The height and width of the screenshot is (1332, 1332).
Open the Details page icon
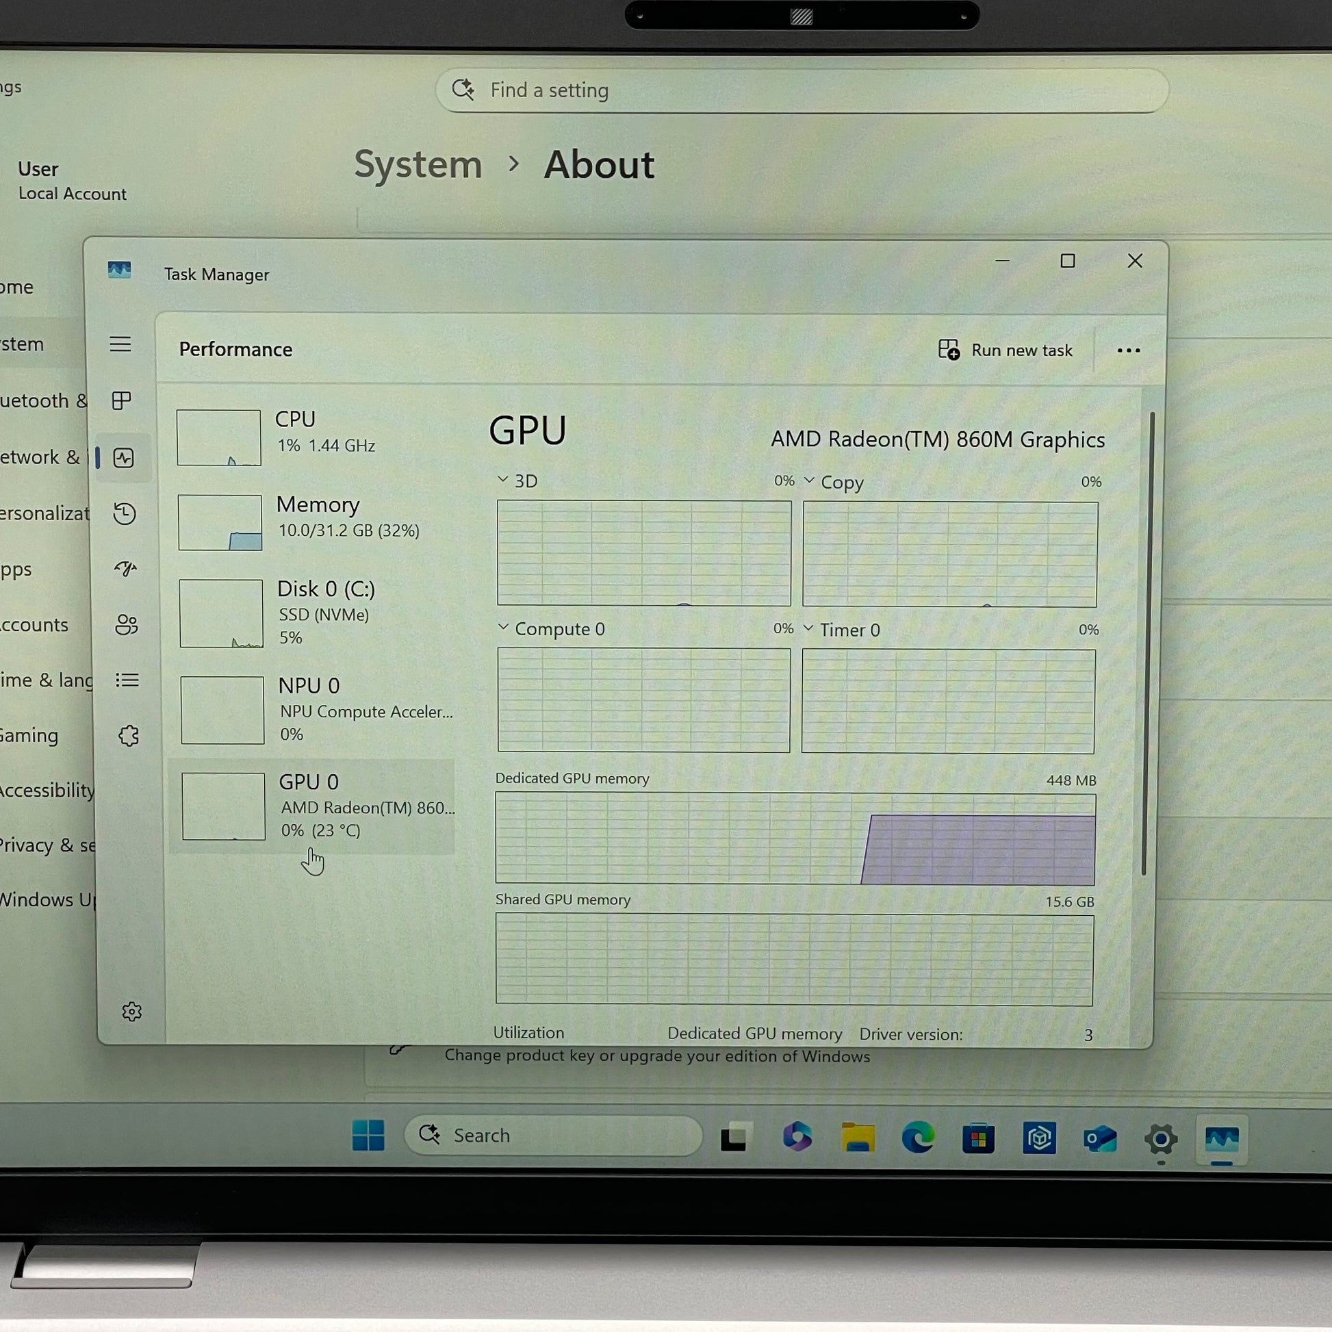pyautogui.click(x=127, y=680)
